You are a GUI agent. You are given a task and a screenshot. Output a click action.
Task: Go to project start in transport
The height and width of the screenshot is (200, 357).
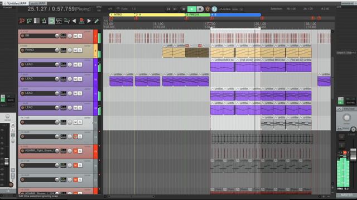(x=168, y=9)
